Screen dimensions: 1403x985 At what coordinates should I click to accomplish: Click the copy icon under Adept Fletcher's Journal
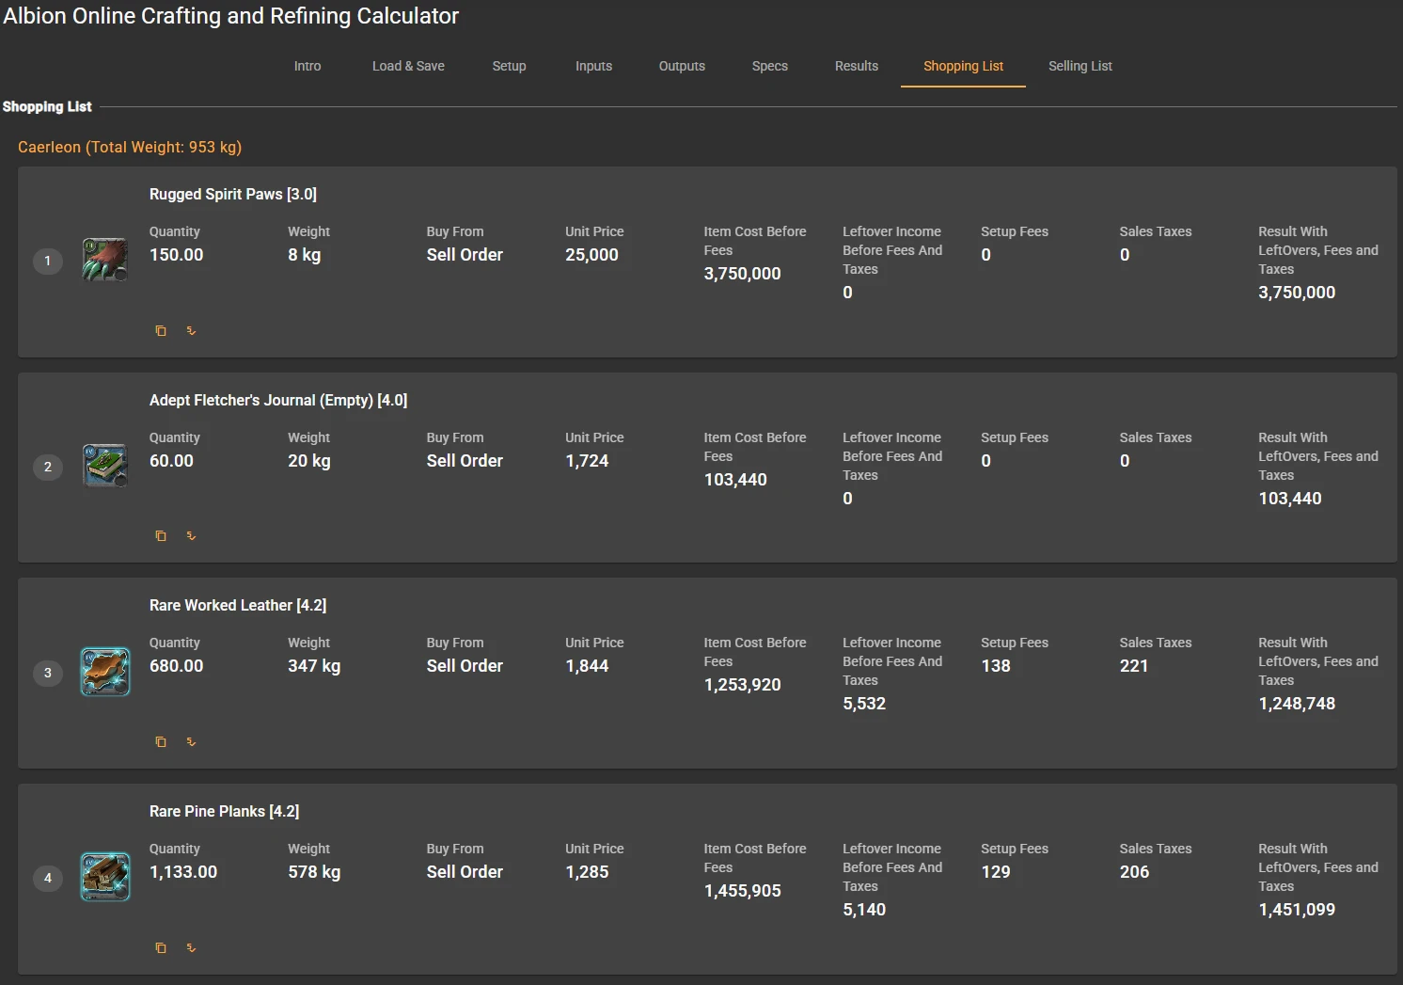(161, 536)
